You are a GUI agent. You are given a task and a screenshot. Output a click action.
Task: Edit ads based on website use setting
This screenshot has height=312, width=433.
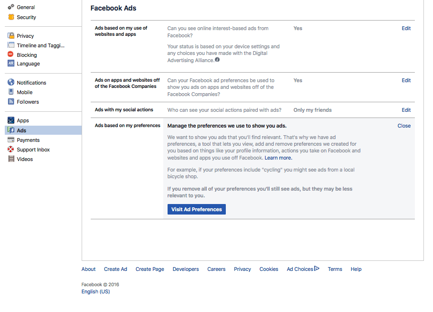406,28
